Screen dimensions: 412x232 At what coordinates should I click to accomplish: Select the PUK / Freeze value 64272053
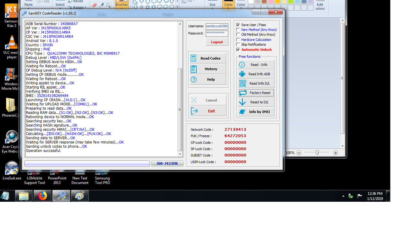point(235,136)
